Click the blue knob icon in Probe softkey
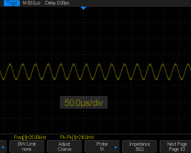Image resolution: width=191 pixels, height=153 pixels. (x=116, y=147)
